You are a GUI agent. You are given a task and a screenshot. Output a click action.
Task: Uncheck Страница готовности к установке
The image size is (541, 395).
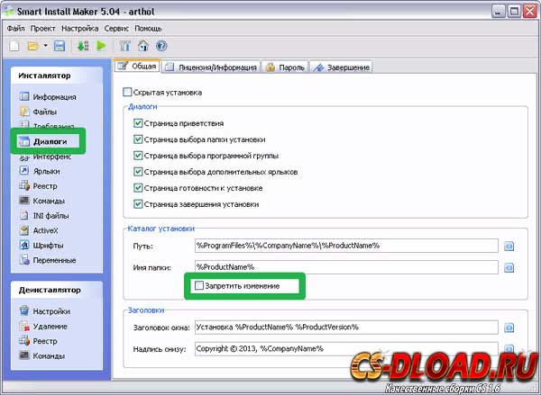[138, 188]
